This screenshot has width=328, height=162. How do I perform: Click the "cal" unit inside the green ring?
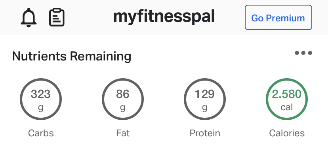286,107
